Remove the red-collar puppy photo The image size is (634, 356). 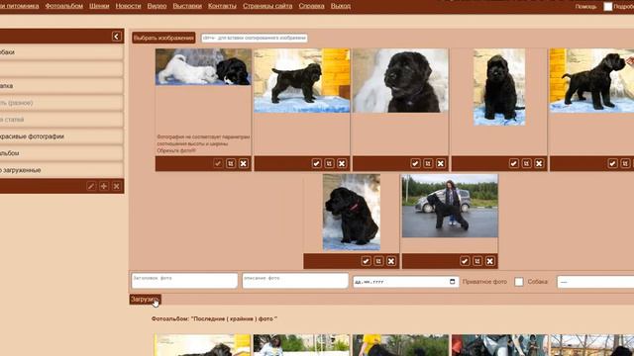tap(391, 261)
